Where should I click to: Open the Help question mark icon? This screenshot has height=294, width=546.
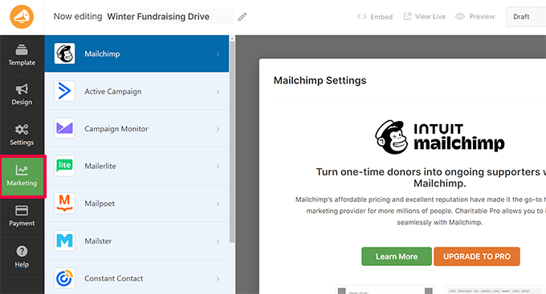[x=22, y=252]
